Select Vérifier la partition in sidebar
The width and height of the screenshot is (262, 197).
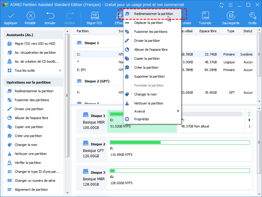(33, 163)
